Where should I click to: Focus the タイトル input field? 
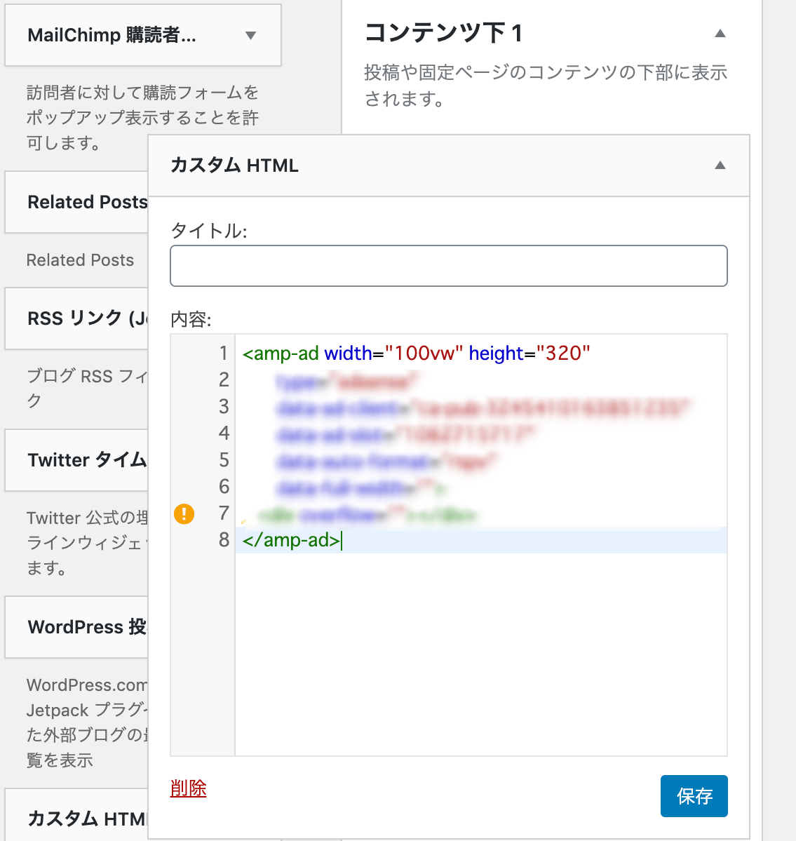(448, 266)
